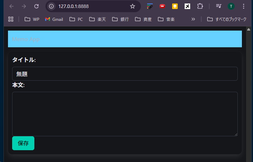Open the 楽天 bookmark folder
The image size is (253, 162).
(98, 19)
